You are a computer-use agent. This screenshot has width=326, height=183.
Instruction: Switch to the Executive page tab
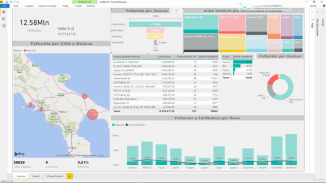point(21,176)
